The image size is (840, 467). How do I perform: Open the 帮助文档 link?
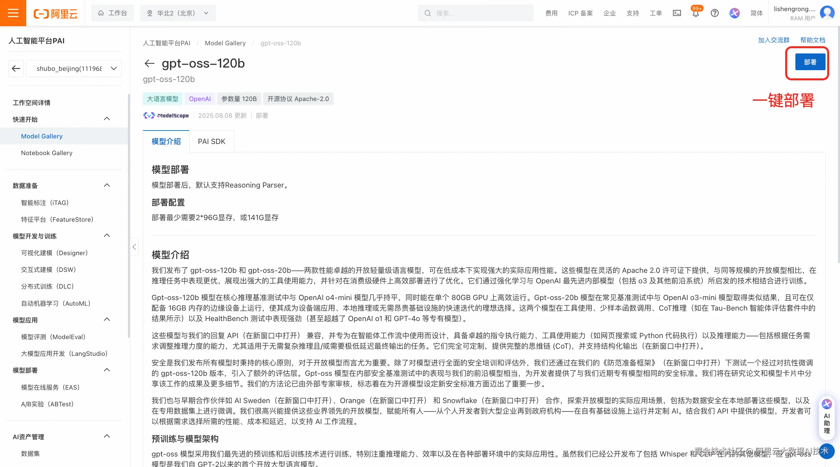[812, 40]
